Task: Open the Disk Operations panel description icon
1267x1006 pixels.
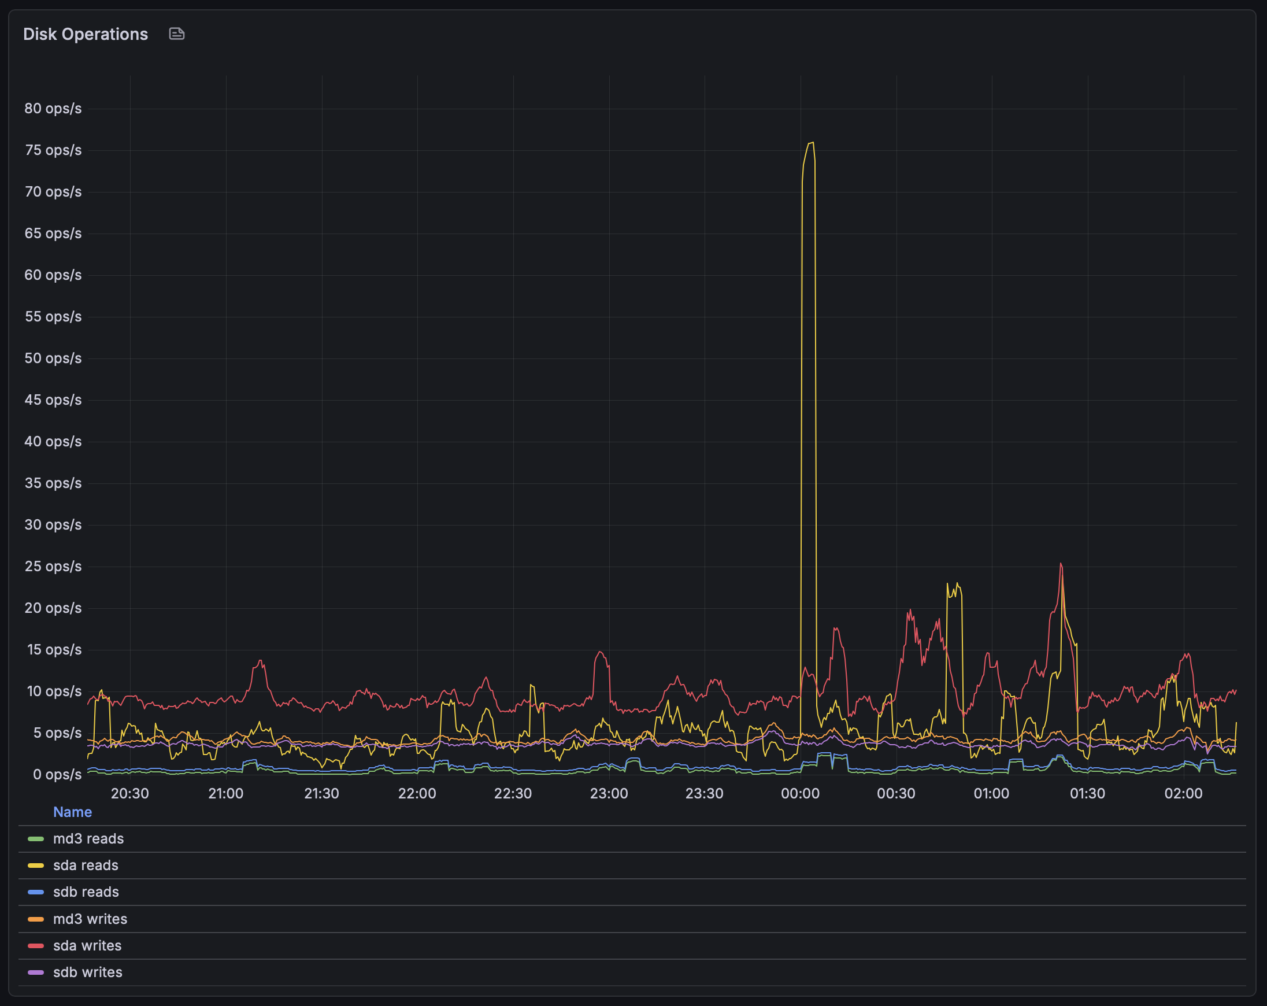Action: tap(177, 34)
